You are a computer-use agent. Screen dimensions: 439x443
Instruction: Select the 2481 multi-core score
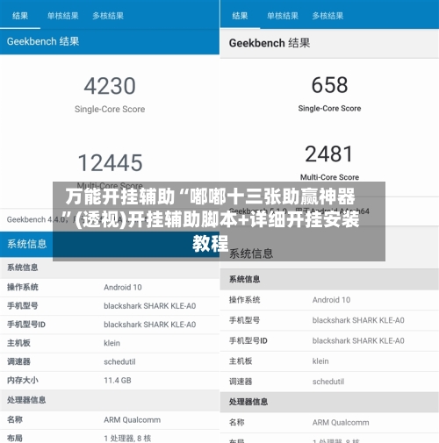[x=329, y=154]
